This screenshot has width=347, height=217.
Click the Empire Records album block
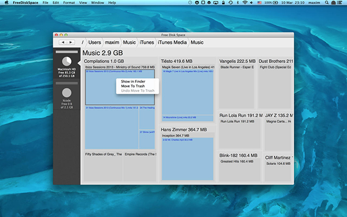tap(139, 167)
